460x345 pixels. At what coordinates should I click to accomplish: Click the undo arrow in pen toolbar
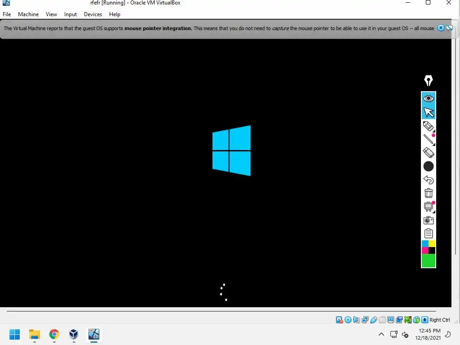pos(428,180)
